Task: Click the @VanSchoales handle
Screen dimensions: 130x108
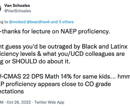Action: [18, 11]
